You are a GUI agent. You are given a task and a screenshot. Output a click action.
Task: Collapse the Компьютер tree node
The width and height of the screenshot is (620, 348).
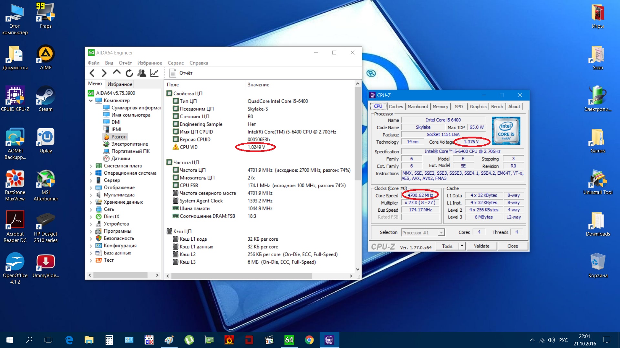[91, 101]
